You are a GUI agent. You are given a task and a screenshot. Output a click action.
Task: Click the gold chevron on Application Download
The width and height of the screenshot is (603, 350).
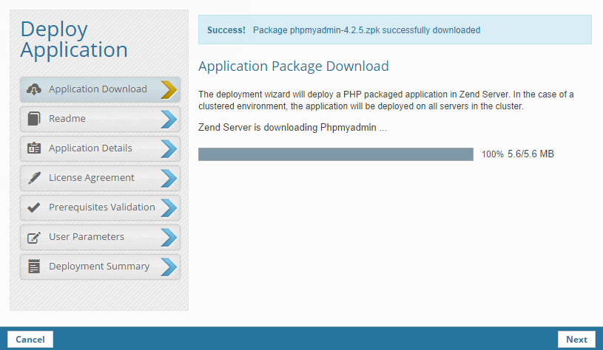[x=169, y=89]
